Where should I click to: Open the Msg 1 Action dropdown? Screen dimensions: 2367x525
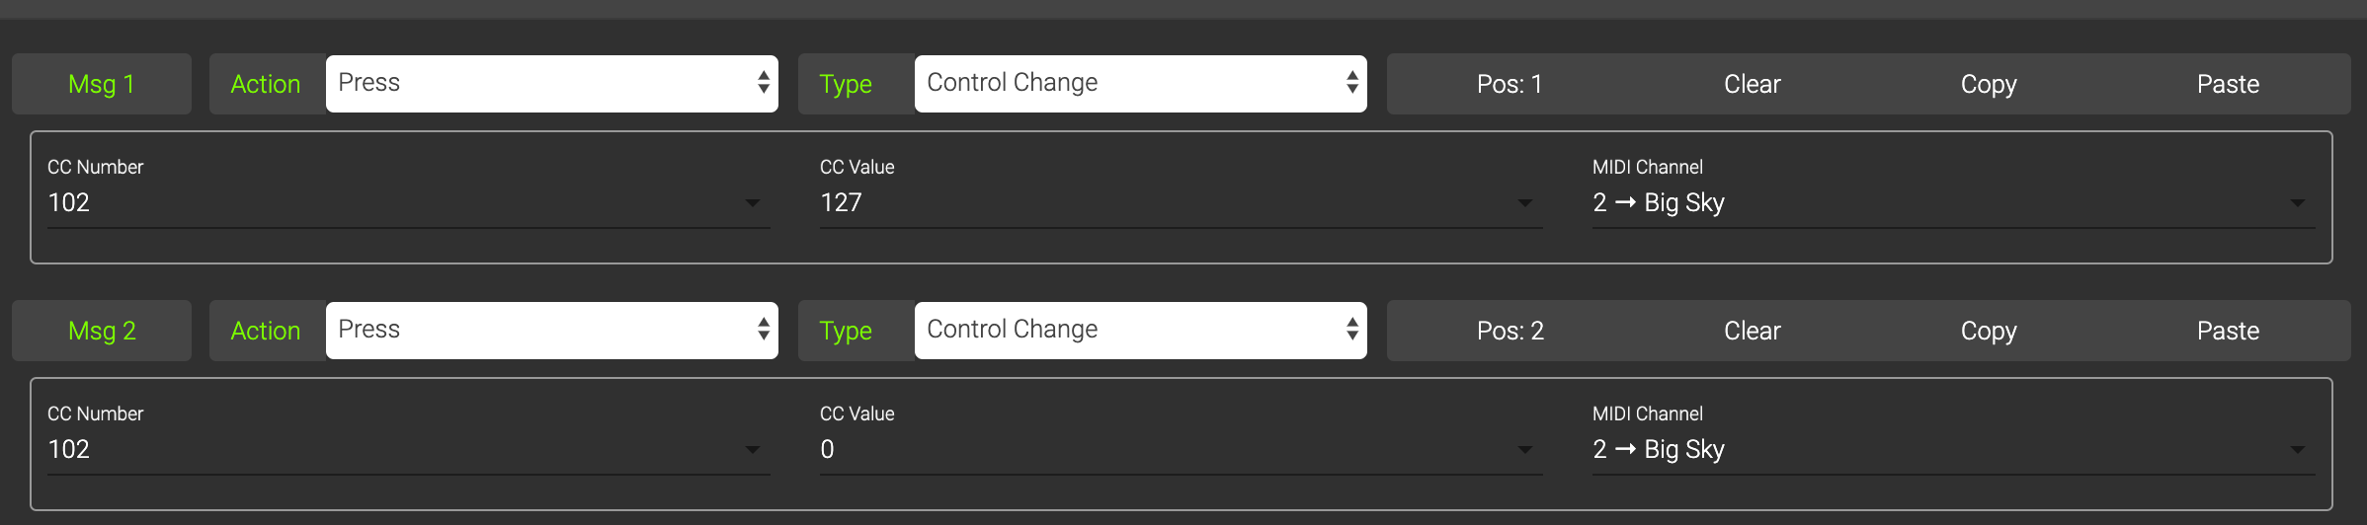coord(551,84)
